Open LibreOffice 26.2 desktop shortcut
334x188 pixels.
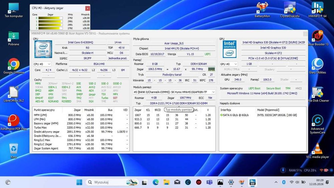(x=14, y=94)
